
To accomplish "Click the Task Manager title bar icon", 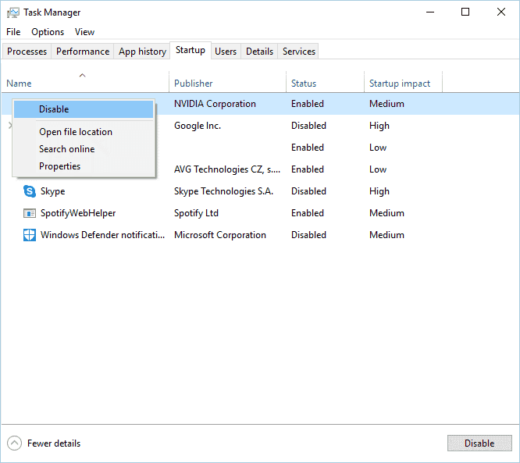I will click(13, 12).
